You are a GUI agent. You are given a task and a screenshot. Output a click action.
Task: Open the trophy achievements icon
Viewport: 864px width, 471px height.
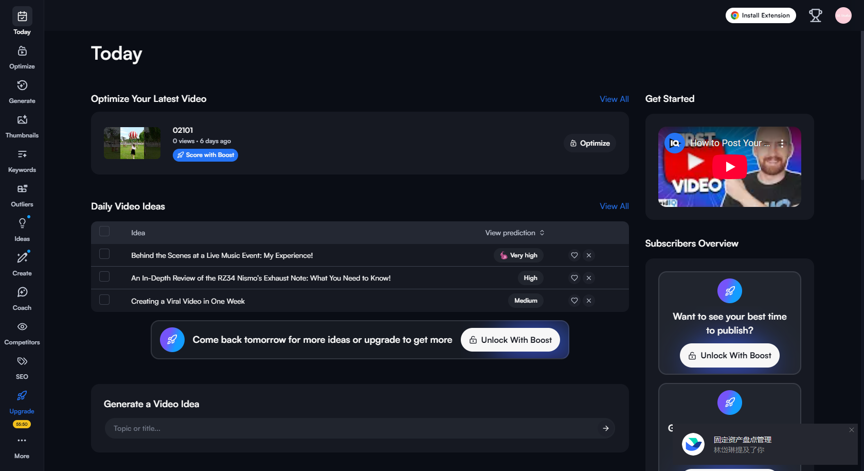pyautogui.click(x=816, y=15)
